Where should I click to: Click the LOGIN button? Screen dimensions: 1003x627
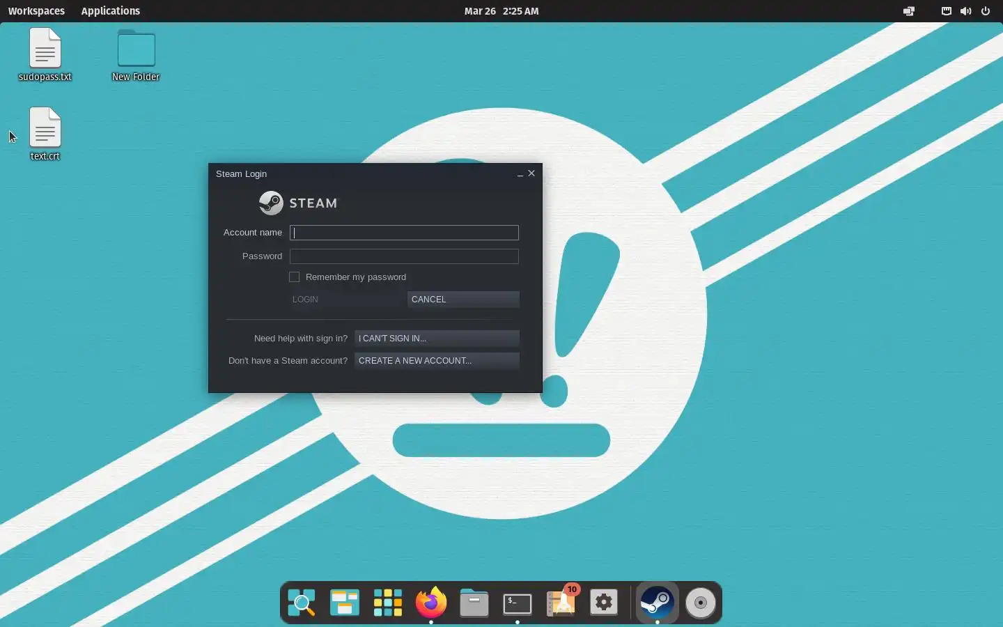tap(347, 300)
